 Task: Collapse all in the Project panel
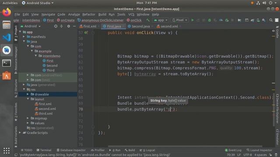61,26
